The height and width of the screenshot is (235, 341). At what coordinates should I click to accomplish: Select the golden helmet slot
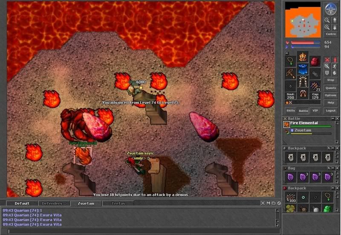(303, 57)
